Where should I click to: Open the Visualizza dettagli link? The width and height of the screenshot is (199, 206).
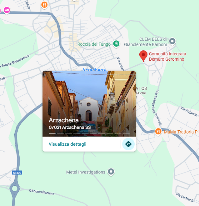pos(67,144)
